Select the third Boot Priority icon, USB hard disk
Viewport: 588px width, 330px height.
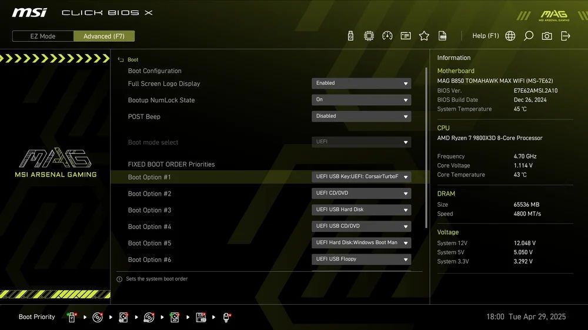click(x=123, y=317)
